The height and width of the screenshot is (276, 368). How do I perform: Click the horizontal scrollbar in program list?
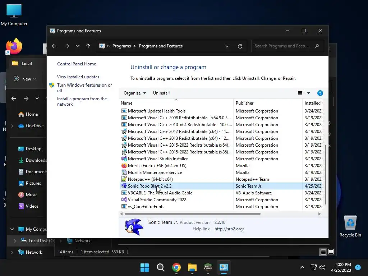(x=193, y=214)
